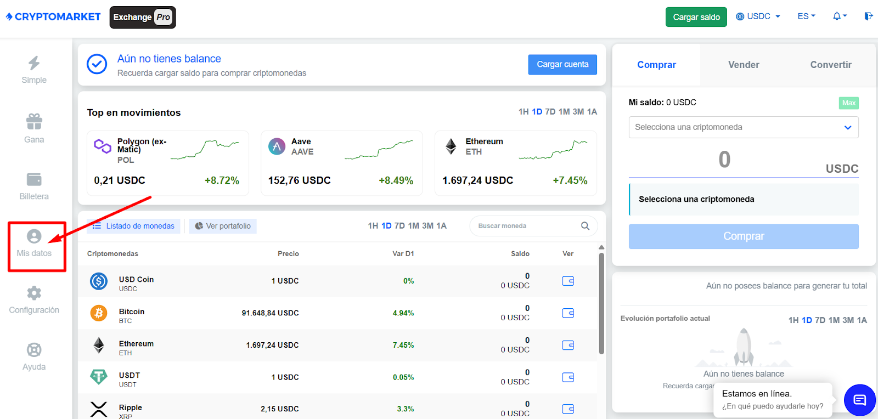Click the CryptoMarket logo
The image size is (878, 419).
tap(53, 17)
